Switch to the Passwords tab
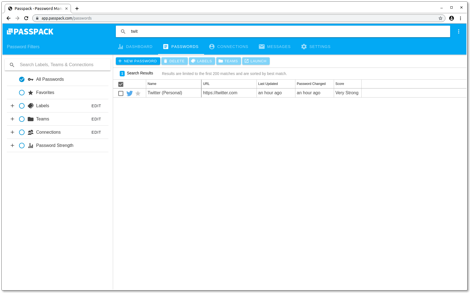 pyautogui.click(x=181, y=47)
